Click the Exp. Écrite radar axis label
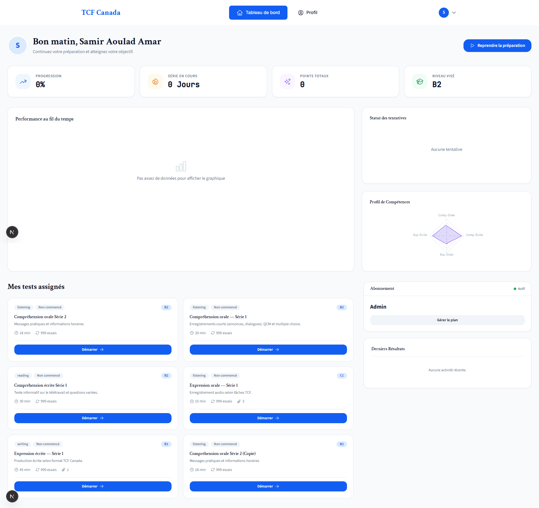Viewport: 539px width, 508px height. pos(420,235)
